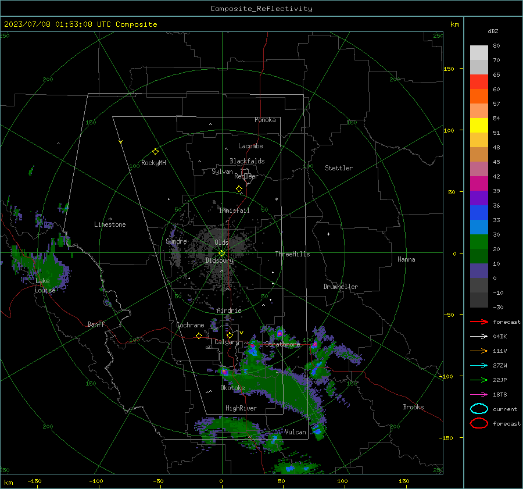The height and width of the screenshot is (489, 523).
Task: Click the yellow diamond marker below Cochrane
Action: click(x=199, y=335)
